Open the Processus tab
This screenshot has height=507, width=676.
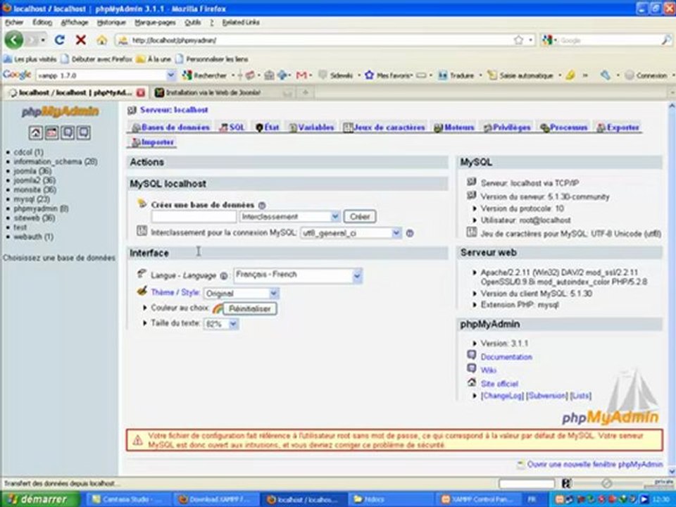click(563, 127)
